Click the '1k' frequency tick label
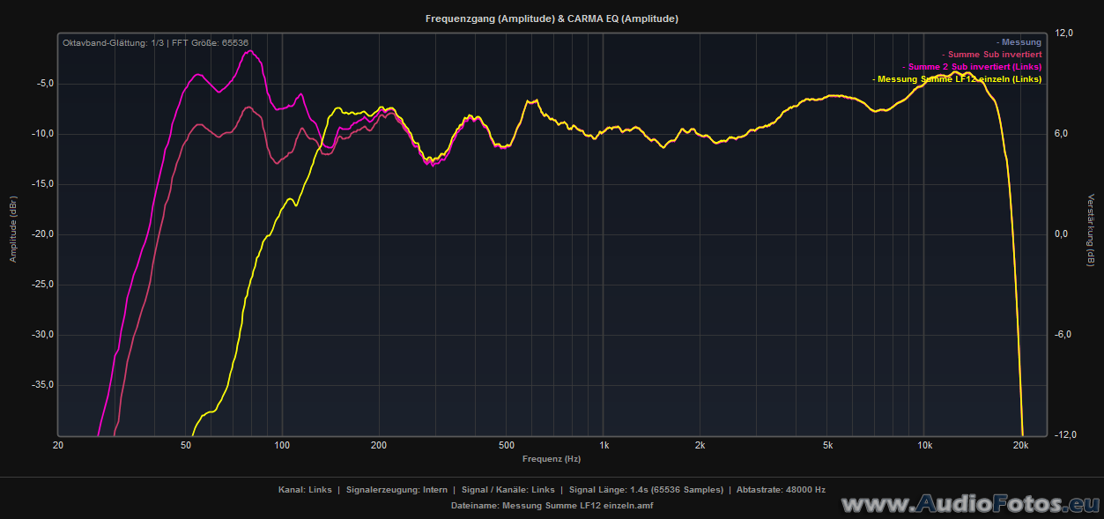The width and height of the screenshot is (1104, 519). tap(603, 446)
